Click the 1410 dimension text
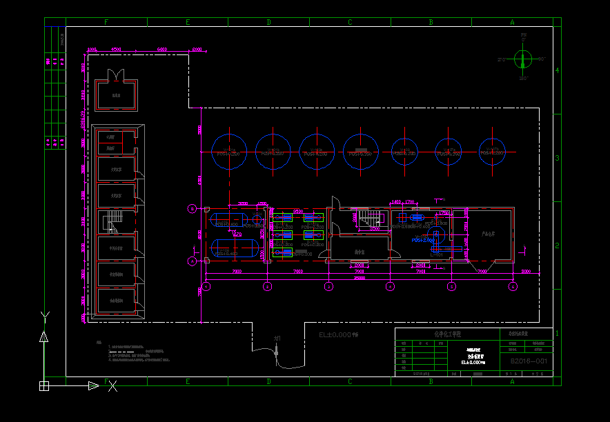 (396, 202)
